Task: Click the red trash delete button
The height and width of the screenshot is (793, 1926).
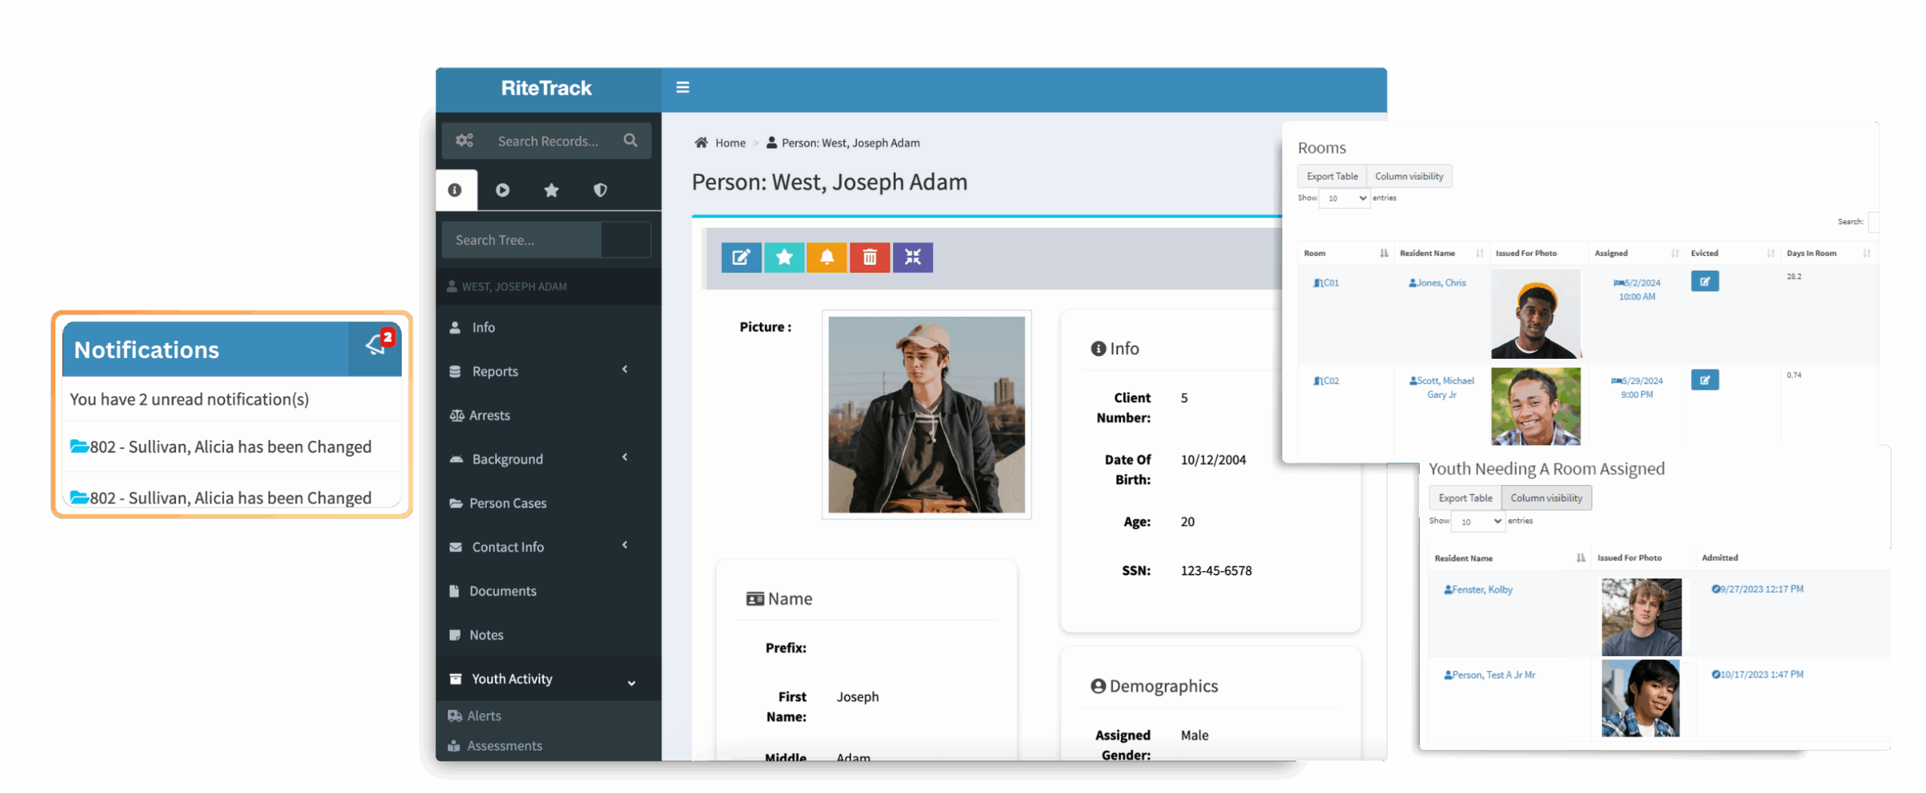Action: pos(870,257)
